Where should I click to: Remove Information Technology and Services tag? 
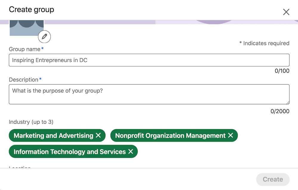click(x=131, y=151)
